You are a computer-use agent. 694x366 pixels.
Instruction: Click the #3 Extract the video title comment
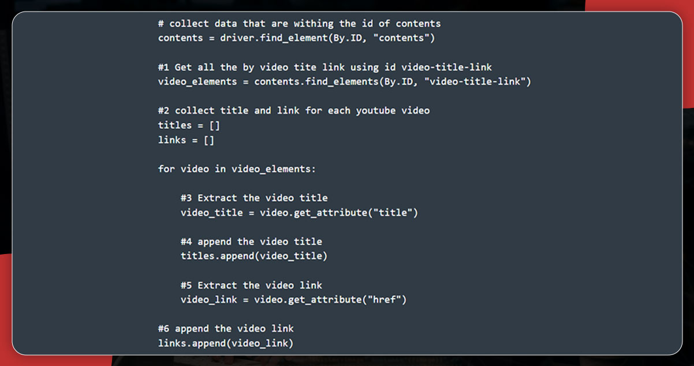pyautogui.click(x=254, y=197)
